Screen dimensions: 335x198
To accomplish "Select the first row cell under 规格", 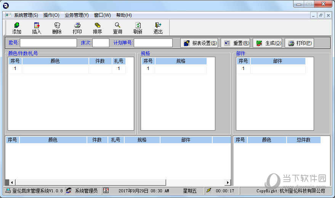I will pos(181,69).
